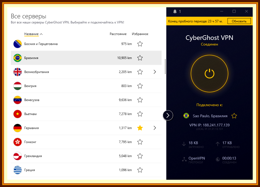This screenshot has width=260, height=187.
Task: Click the OpenVPN protocol label
Action: pos(197,158)
